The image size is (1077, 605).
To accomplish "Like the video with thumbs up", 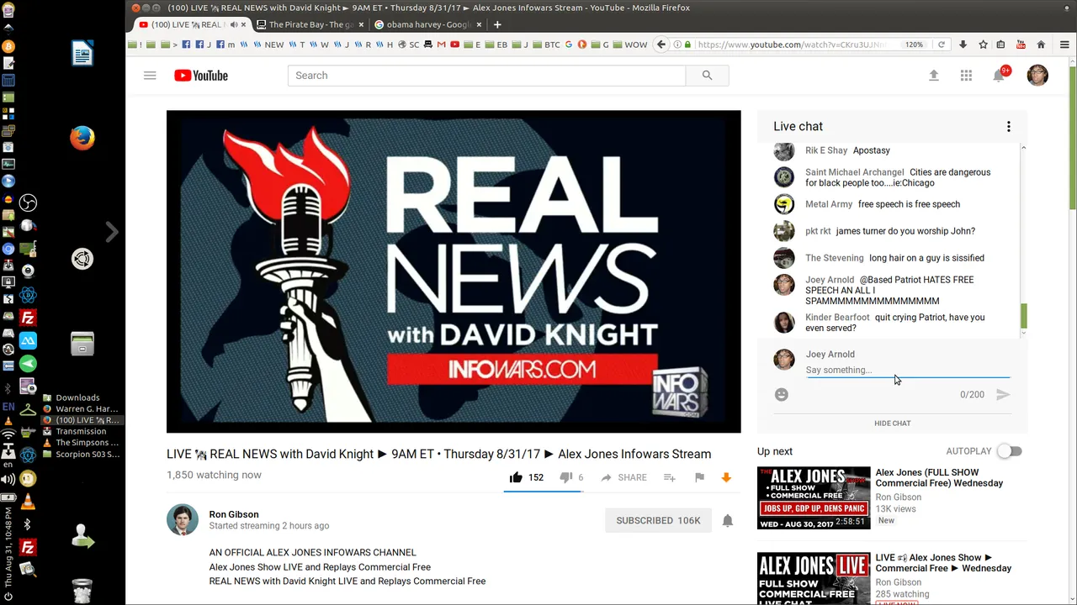I will [x=516, y=477].
